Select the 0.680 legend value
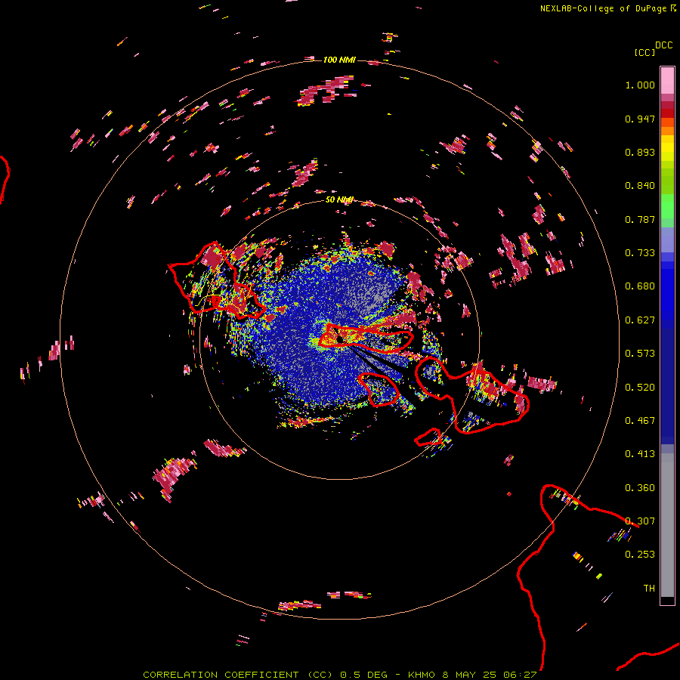The height and width of the screenshot is (680, 680). click(x=640, y=286)
